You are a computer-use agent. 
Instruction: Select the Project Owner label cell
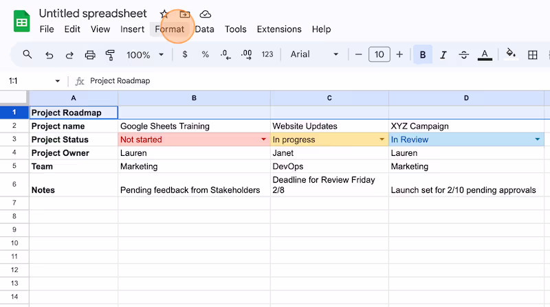[x=74, y=153]
